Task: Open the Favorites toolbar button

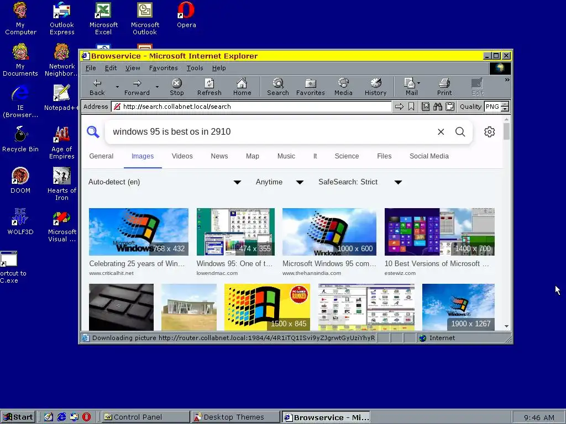Action: 311,87
